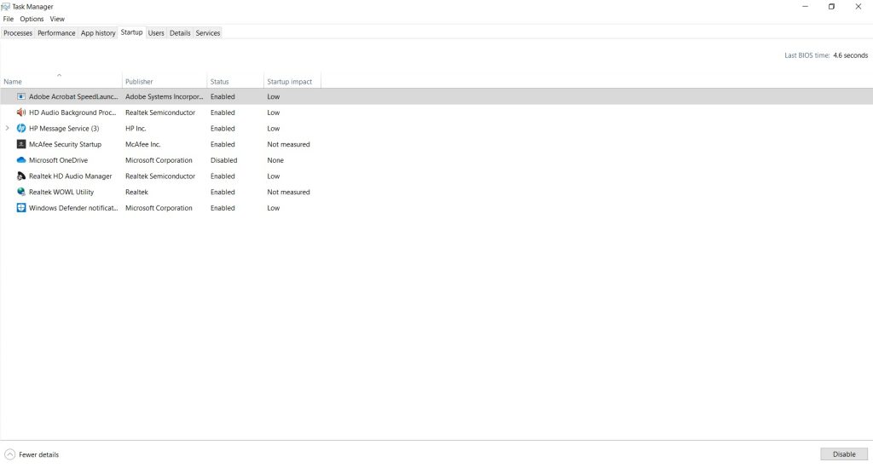Click the Windows Defender notification shield icon
Screen dimensions: 873x468
pyautogui.click(x=21, y=207)
